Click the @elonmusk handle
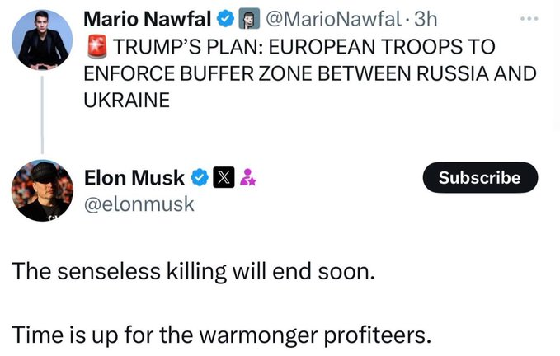Viewport: 560px width, 356px height. (x=139, y=203)
